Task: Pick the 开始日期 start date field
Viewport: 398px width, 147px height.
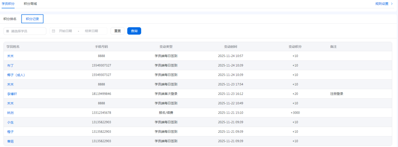Action: point(65,31)
